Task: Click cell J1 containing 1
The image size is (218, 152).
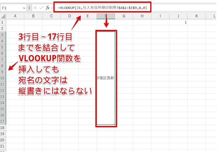Action: [178, 22]
